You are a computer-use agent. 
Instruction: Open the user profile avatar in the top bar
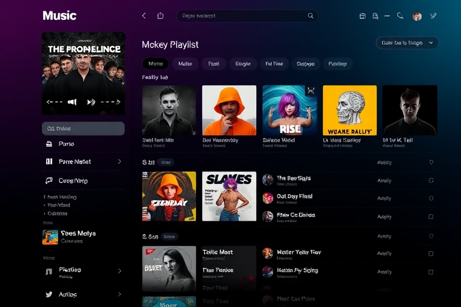click(417, 16)
